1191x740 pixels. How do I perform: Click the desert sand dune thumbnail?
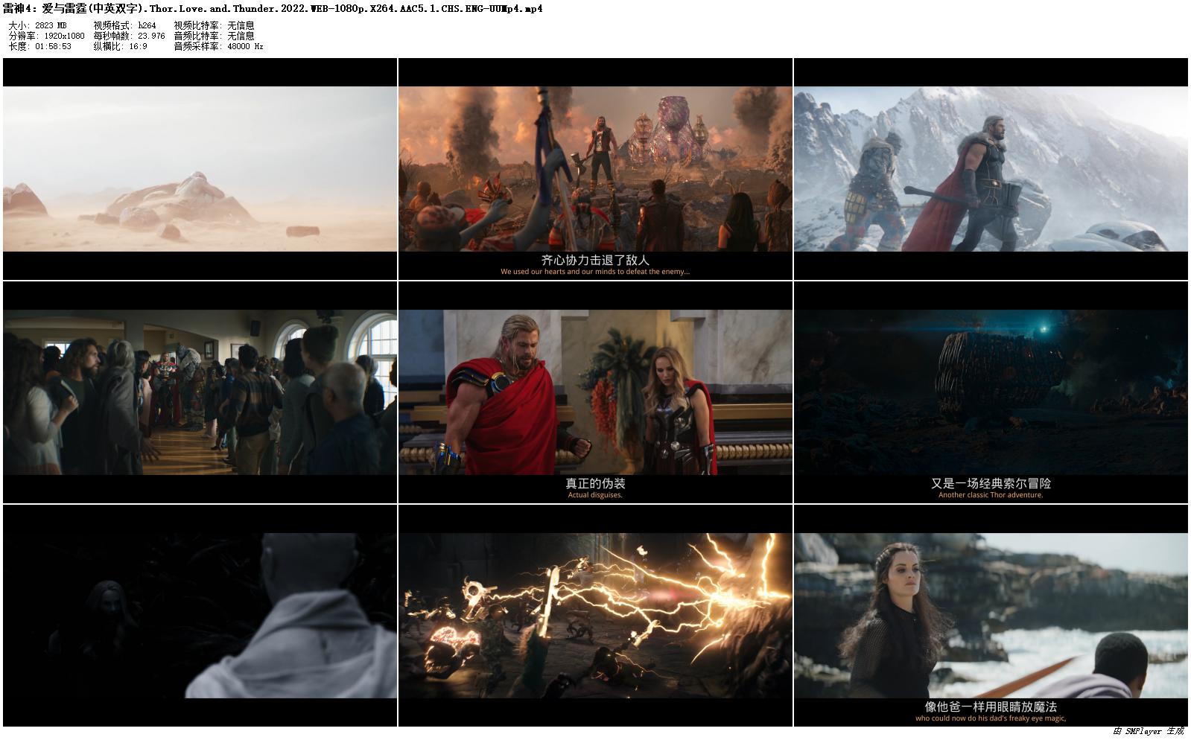click(200, 169)
